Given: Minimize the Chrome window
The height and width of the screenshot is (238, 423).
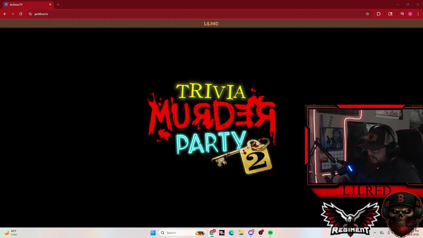Looking at the screenshot, I should 398,5.
